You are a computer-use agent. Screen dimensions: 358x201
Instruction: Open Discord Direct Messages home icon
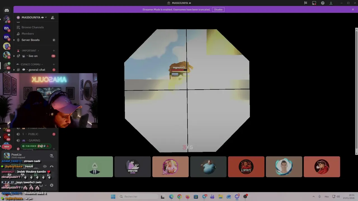(x=7, y=10)
